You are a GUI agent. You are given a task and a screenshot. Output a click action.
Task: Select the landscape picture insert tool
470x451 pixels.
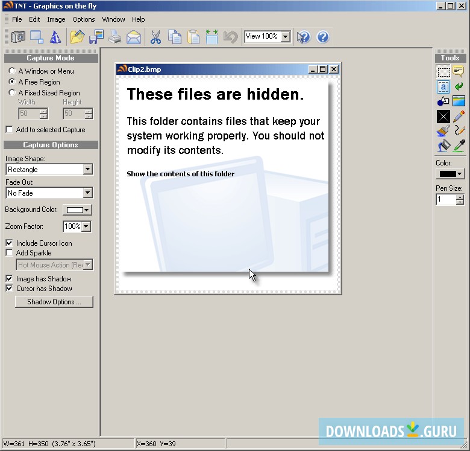tap(459, 101)
